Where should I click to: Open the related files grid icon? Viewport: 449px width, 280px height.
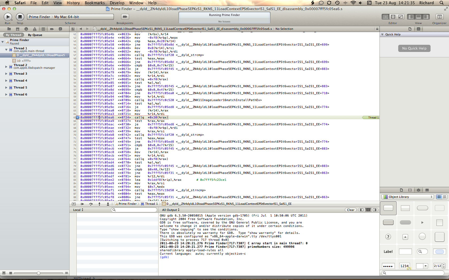pyautogui.click(x=73, y=29)
